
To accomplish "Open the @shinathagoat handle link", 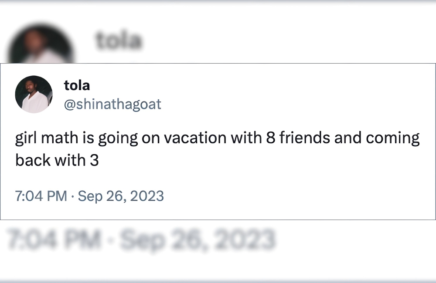I will 112,104.
